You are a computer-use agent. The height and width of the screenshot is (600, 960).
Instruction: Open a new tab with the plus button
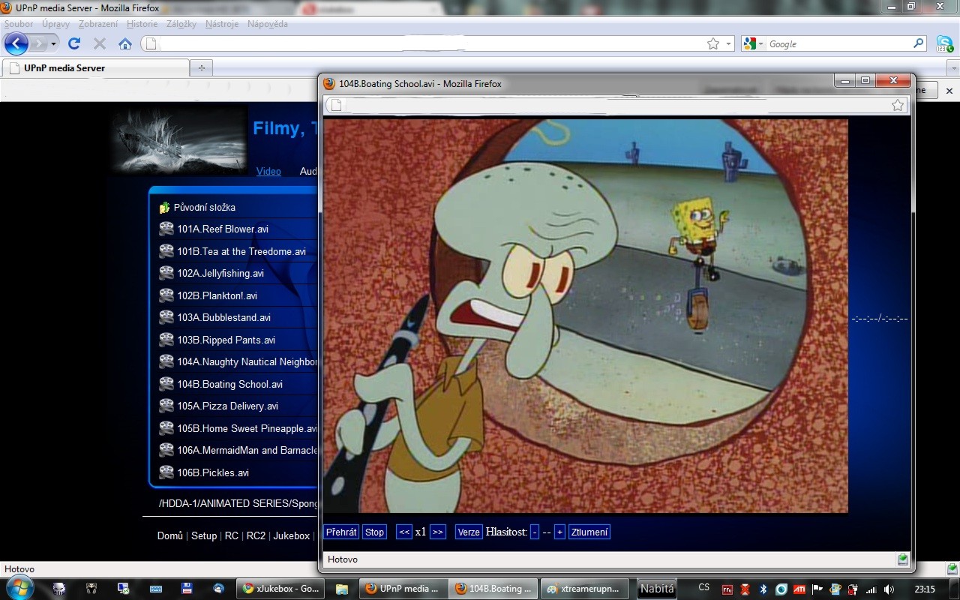201,68
